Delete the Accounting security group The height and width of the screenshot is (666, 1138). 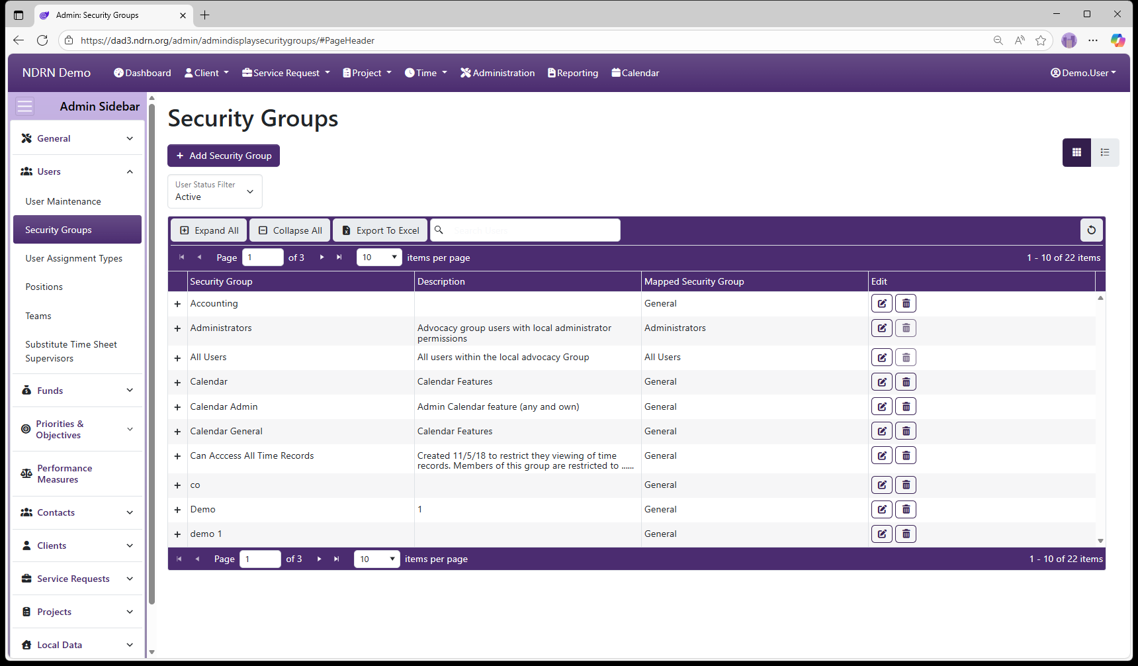click(906, 303)
